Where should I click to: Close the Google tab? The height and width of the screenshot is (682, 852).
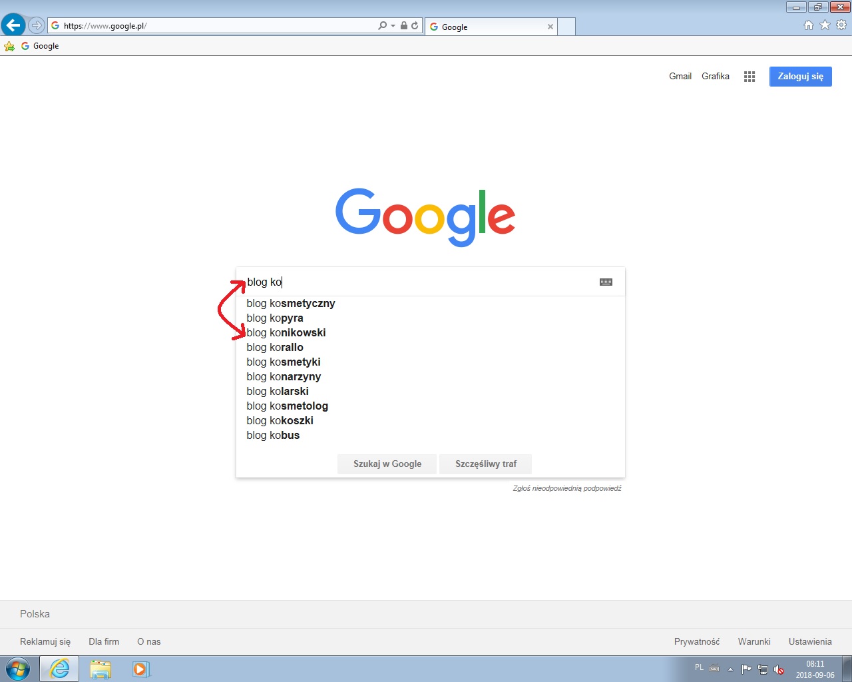tap(550, 27)
